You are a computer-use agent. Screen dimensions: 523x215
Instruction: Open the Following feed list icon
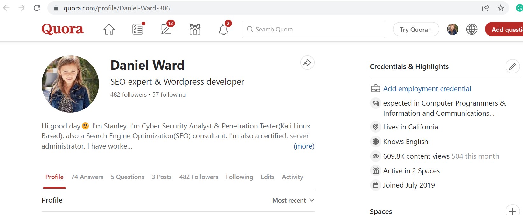[138, 29]
